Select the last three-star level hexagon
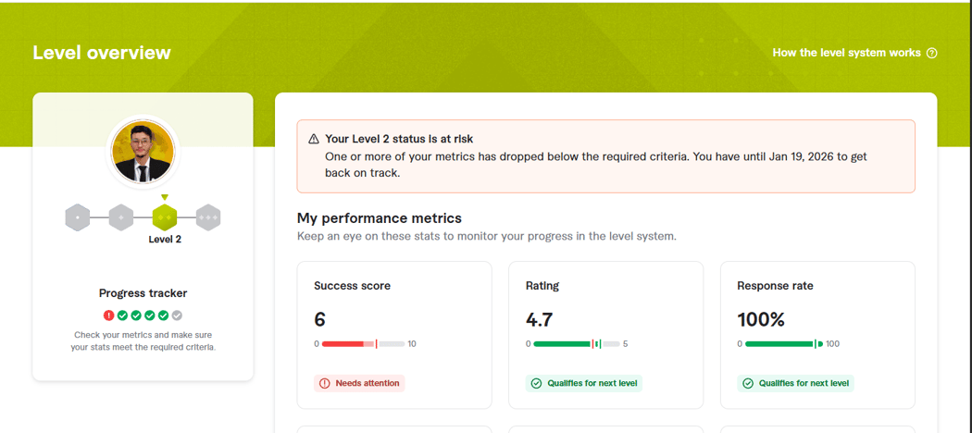 tap(208, 218)
